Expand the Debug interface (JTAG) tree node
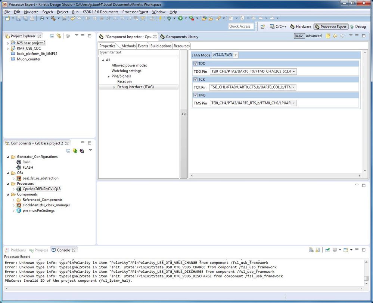373x303 pixels. 114,87
